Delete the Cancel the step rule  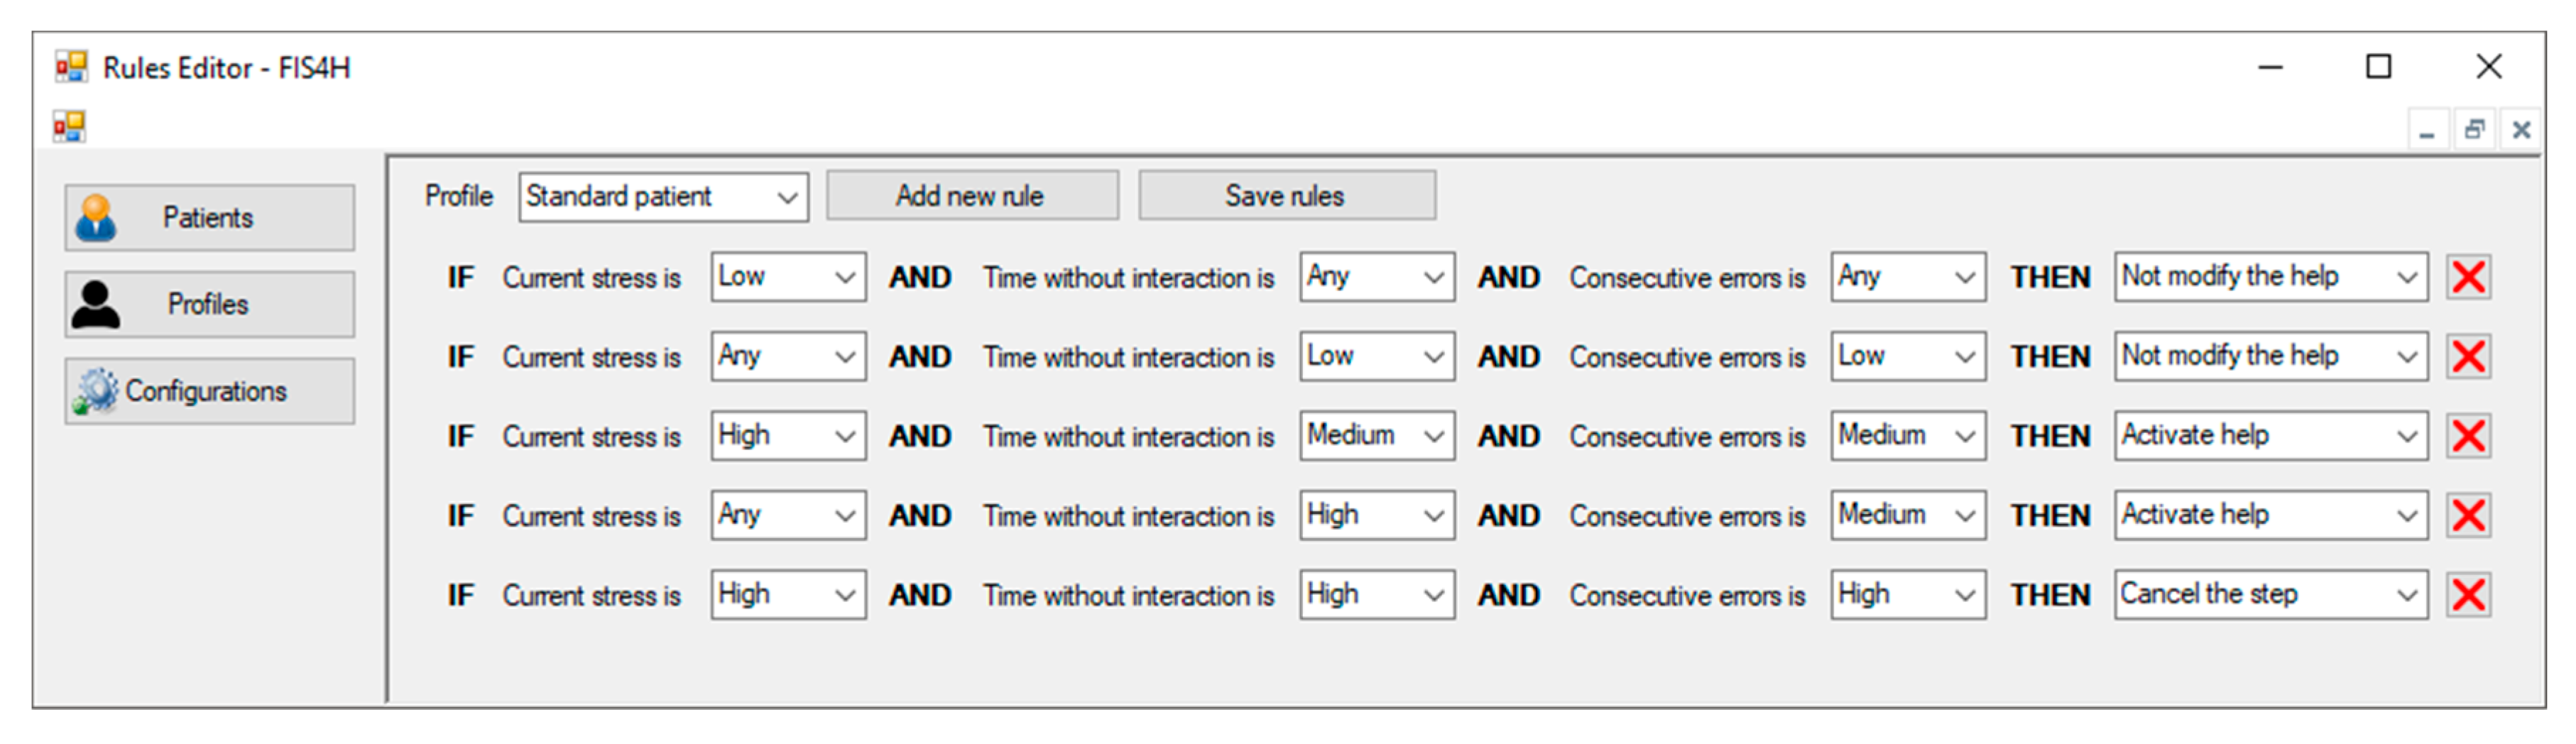click(x=2468, y=595)
